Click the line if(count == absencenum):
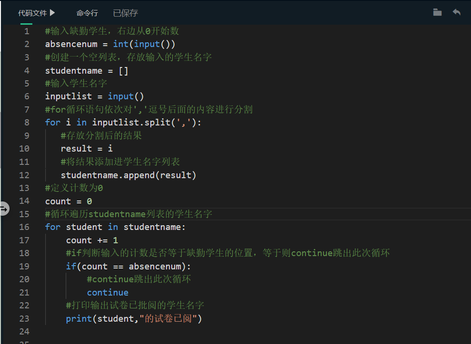 [x=128, y=267]
